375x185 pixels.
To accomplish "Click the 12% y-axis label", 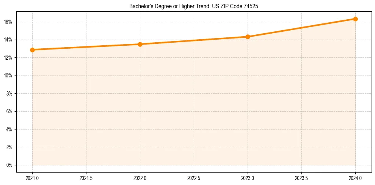I will point(8,58).
